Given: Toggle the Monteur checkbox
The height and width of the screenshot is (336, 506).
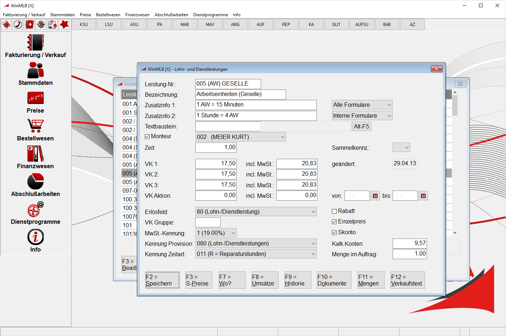Looking at the screenshot, I should [147, 136].
